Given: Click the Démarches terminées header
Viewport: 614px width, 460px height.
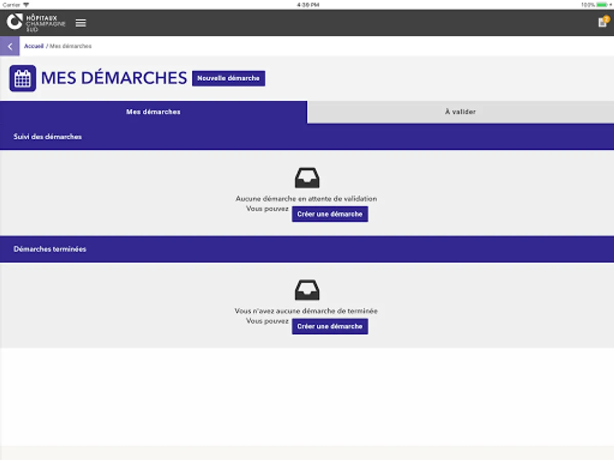Looking at the screenshot, I should tap(307, 249).
